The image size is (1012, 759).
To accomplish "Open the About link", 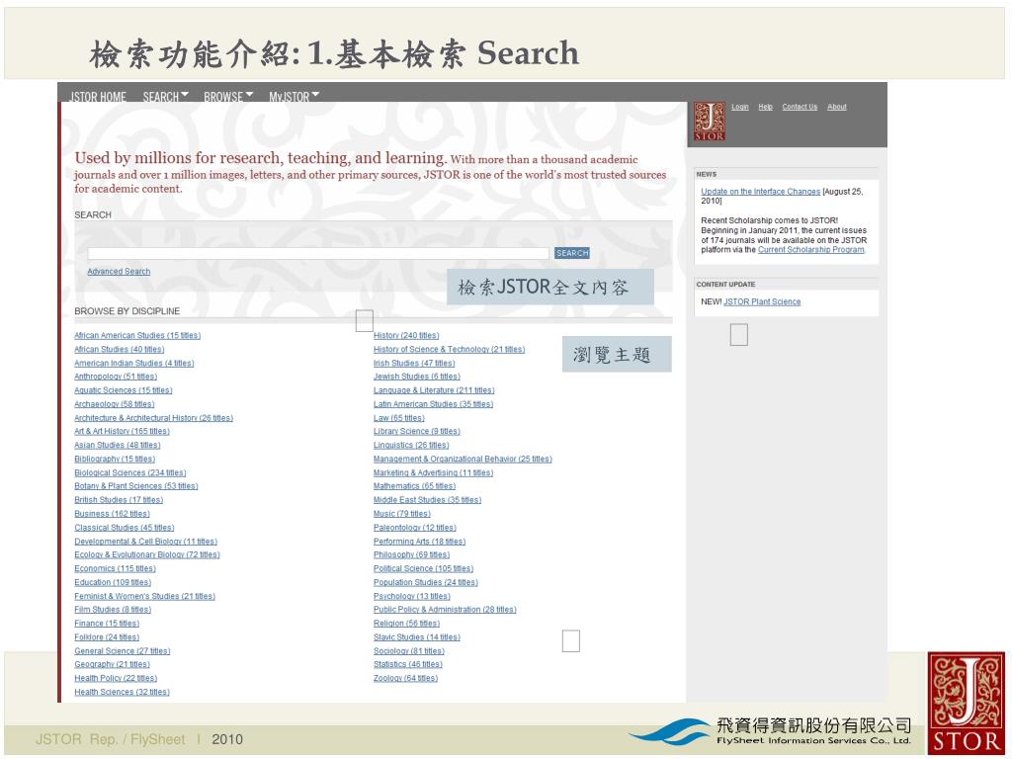I will [x=837, y=107].
